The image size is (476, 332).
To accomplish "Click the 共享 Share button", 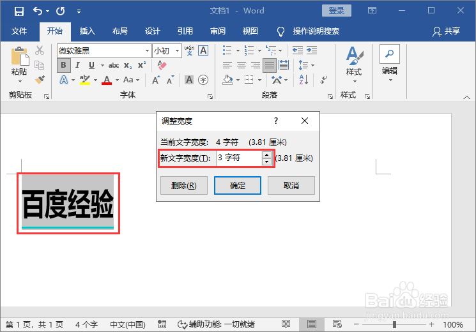I will pyautogui.click(x=447, y=31).
